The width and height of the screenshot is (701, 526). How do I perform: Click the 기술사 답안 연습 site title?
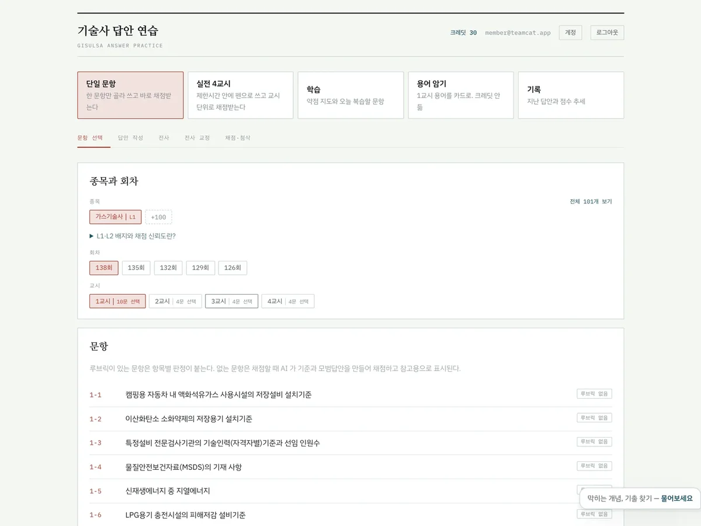(x=117, y=31)
